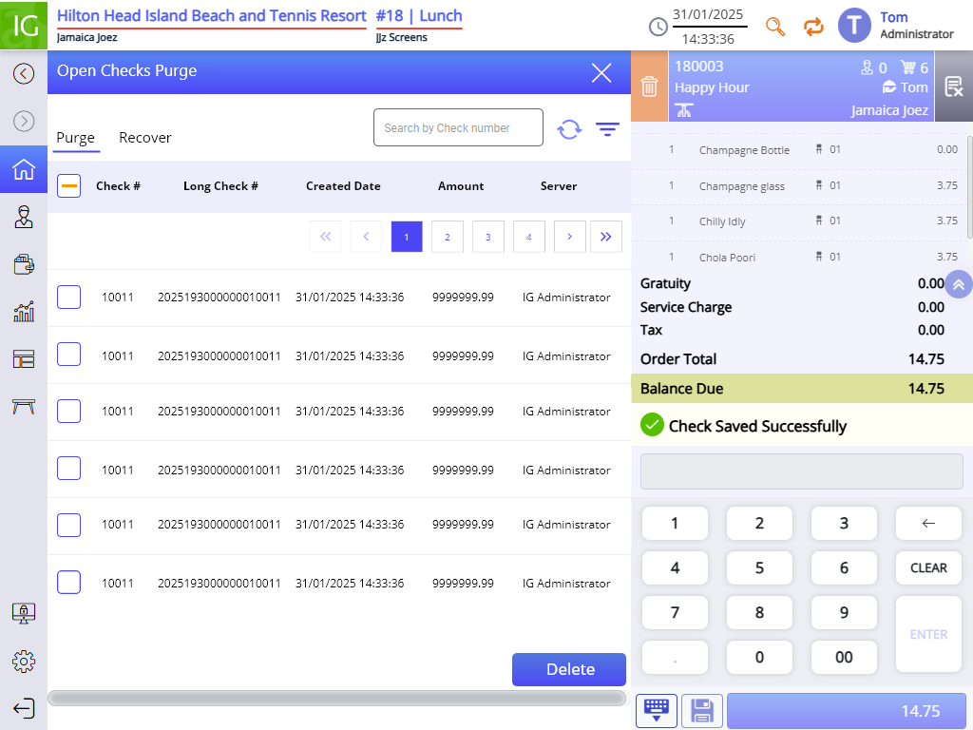Check the second row checkbox
The width and height of the screenshot is (973, 730).
pos(68,354)
